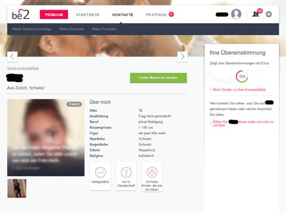
Task: Click the round settings icon in header
Action: click(269, 14)
